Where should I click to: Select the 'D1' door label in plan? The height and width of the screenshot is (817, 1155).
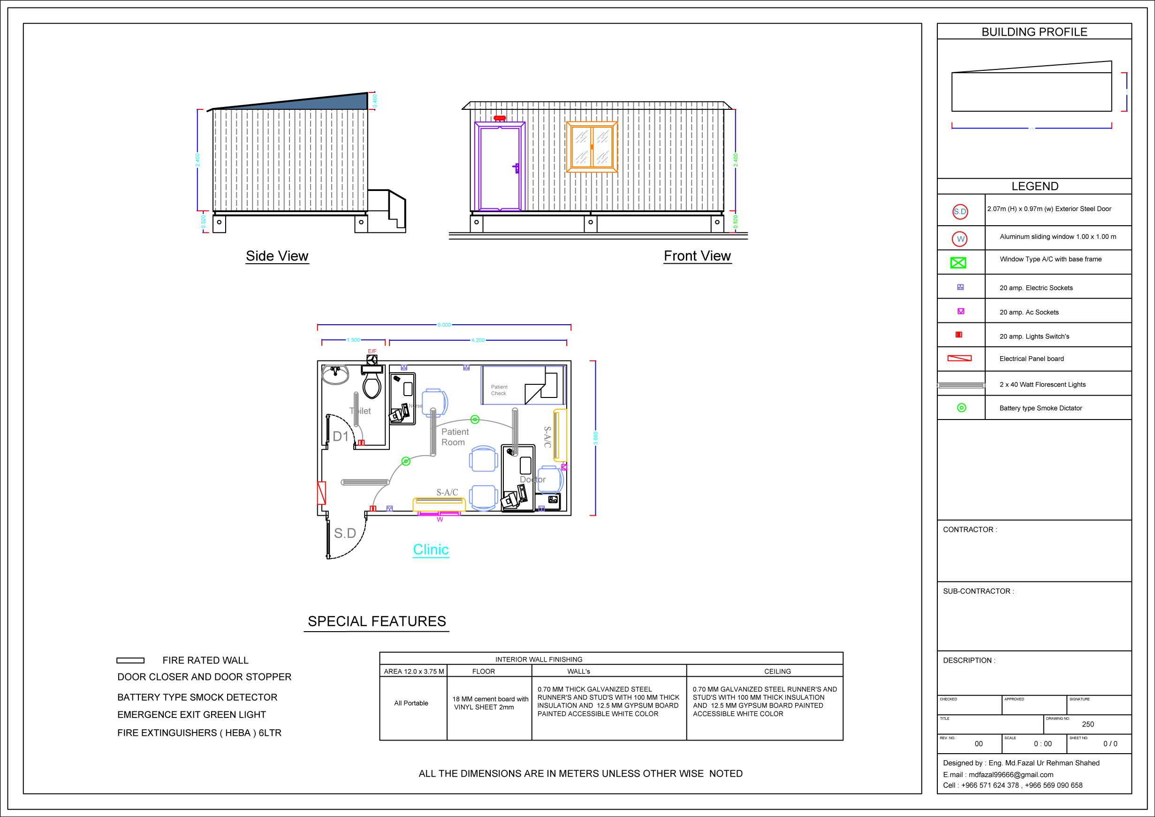341,436
